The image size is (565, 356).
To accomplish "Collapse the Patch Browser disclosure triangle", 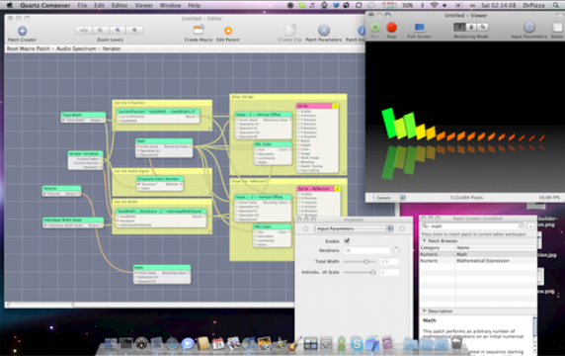I will [x=425, y=240].
